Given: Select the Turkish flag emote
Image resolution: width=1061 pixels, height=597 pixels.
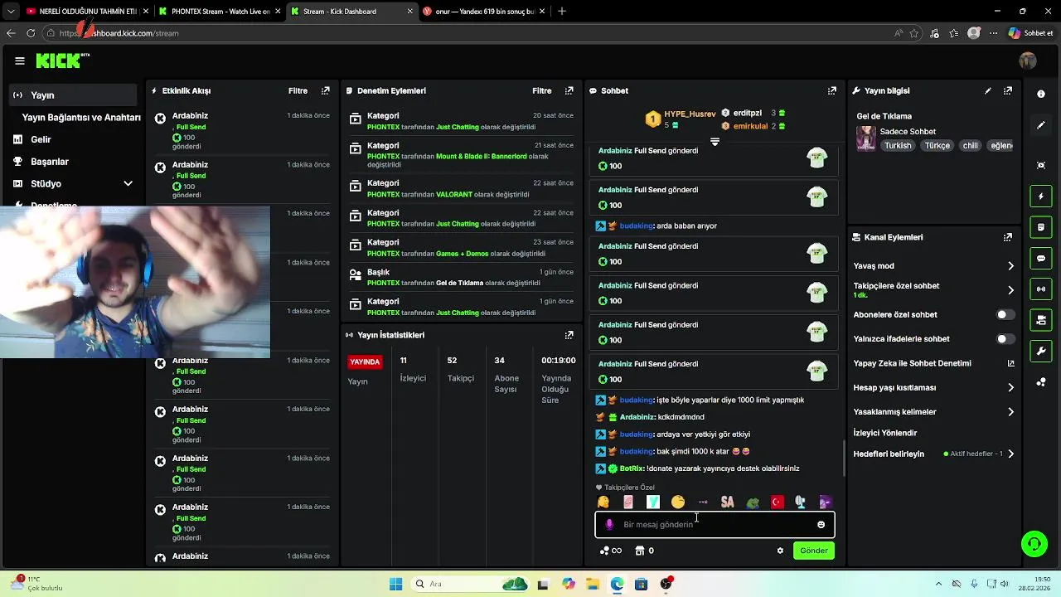Looking at the screenshot, I should [778, 502].
